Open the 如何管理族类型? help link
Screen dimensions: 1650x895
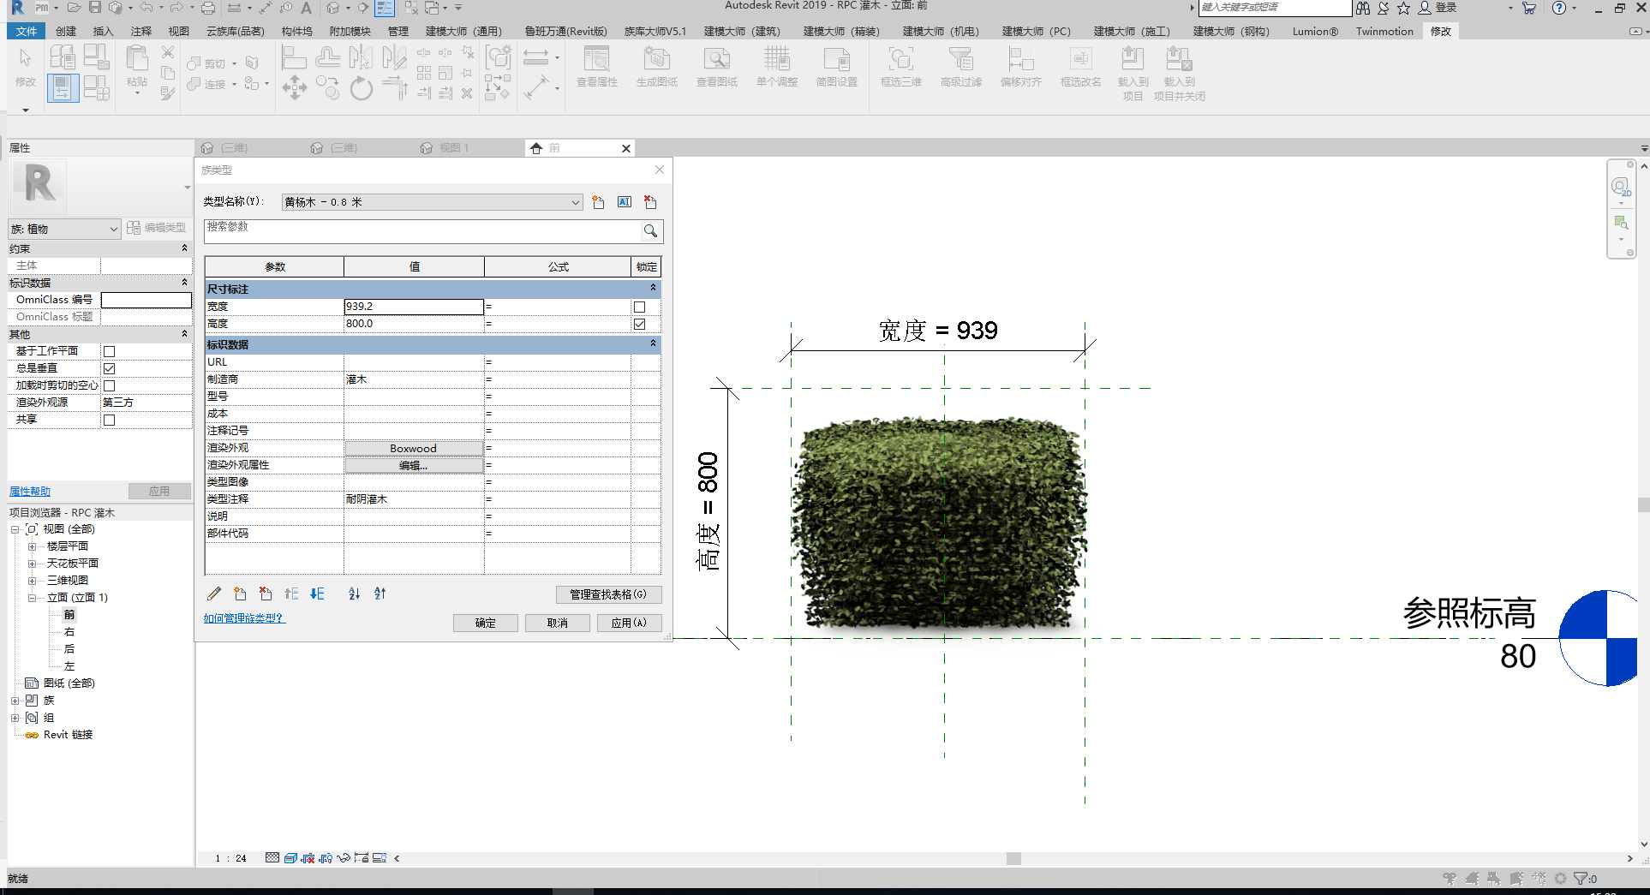point(243,618)
